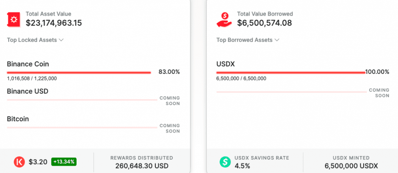Image resolution: width=398 pixels, height=173 pixels.
Task: Expand the Top Locked Assets dropdown
Action: pos(35,40)
